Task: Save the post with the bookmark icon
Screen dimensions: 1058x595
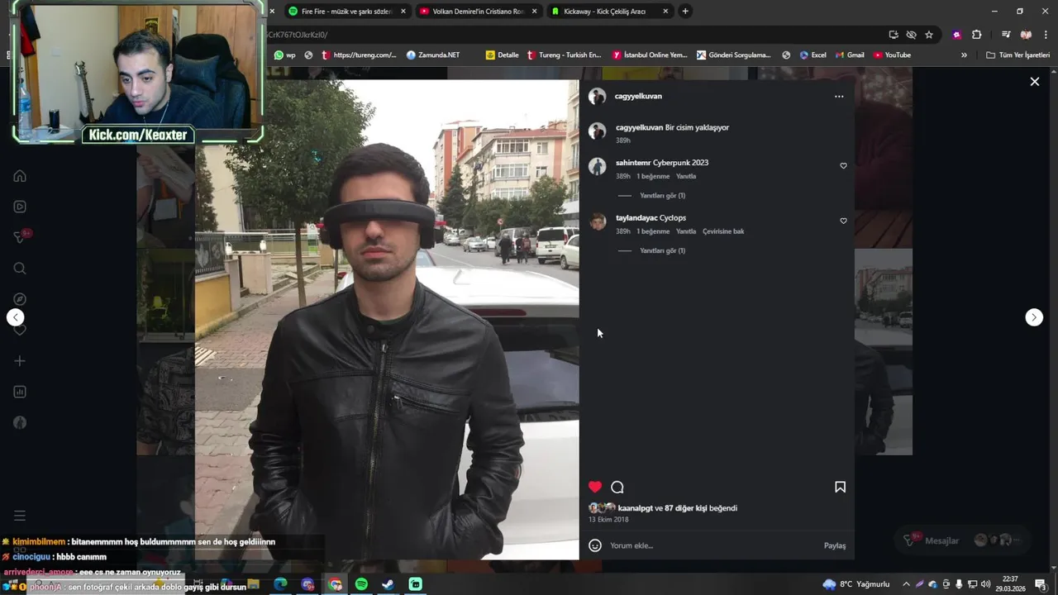Action: coord(840,487)
